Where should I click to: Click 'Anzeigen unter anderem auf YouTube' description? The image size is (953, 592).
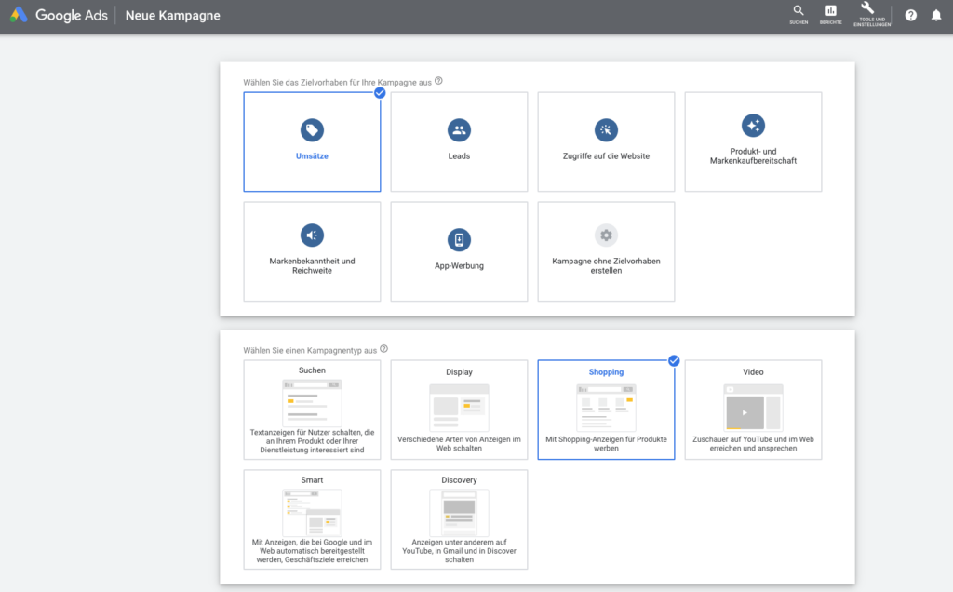(459, 551)
